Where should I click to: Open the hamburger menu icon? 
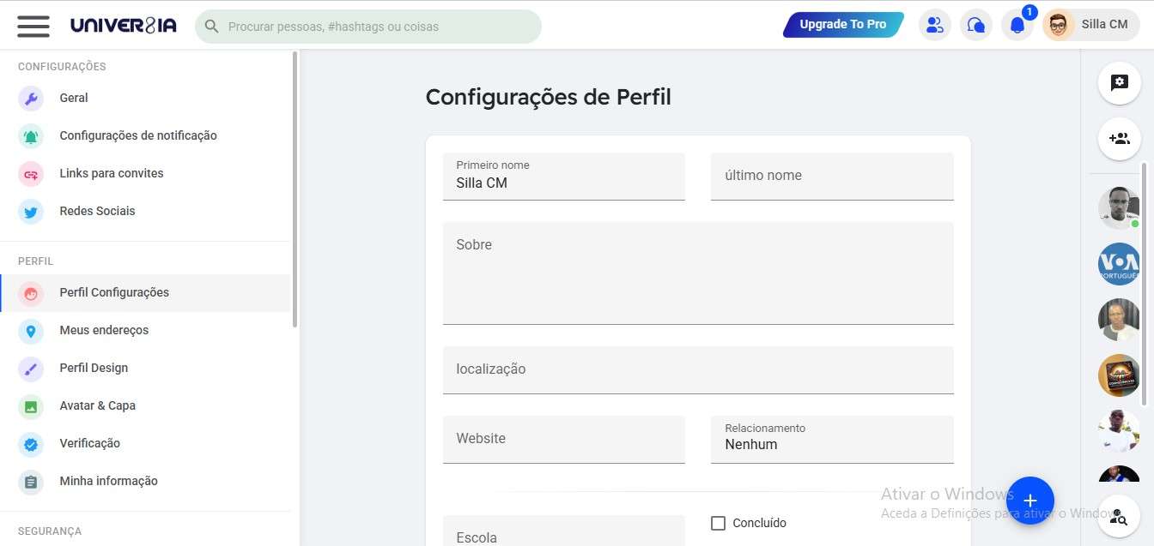tap(33, 26)
